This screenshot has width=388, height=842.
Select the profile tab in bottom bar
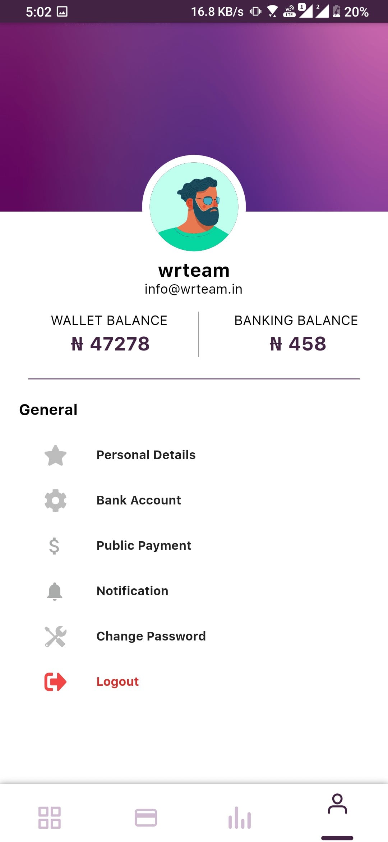[337, 805]
